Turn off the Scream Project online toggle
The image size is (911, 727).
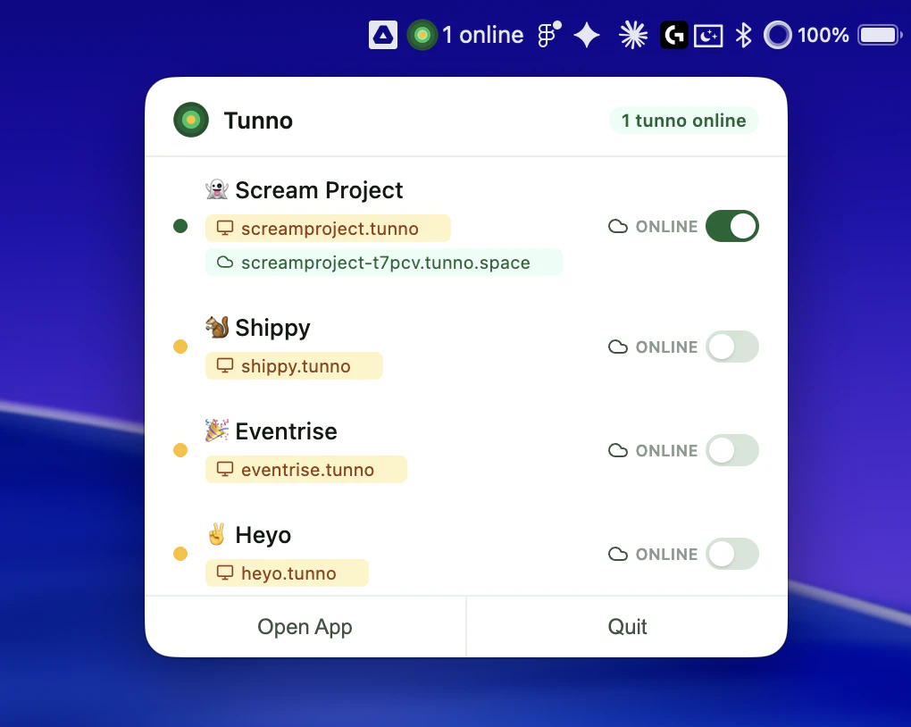pyautogui.click(x=732, y=226)
